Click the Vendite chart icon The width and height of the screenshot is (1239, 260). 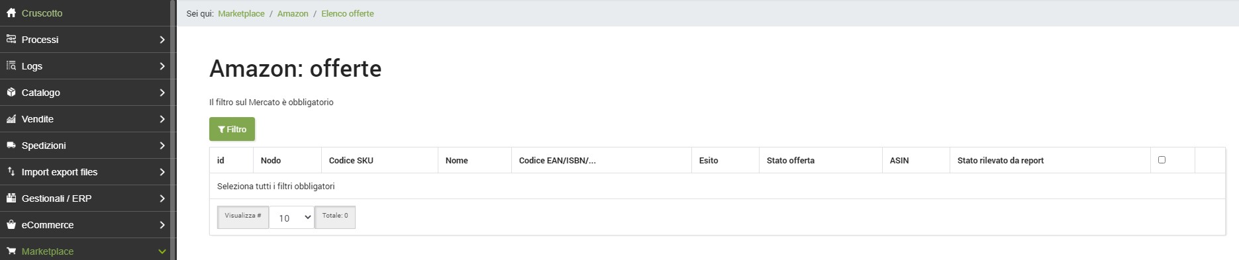11,119
